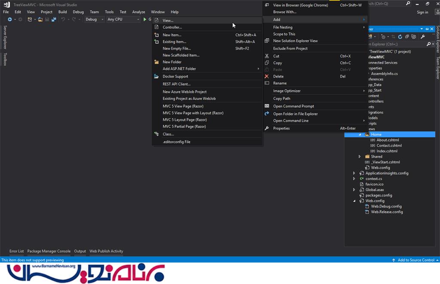
Task: Toggle Show All Files in Solution Explorer
Action: click(414, 37)
